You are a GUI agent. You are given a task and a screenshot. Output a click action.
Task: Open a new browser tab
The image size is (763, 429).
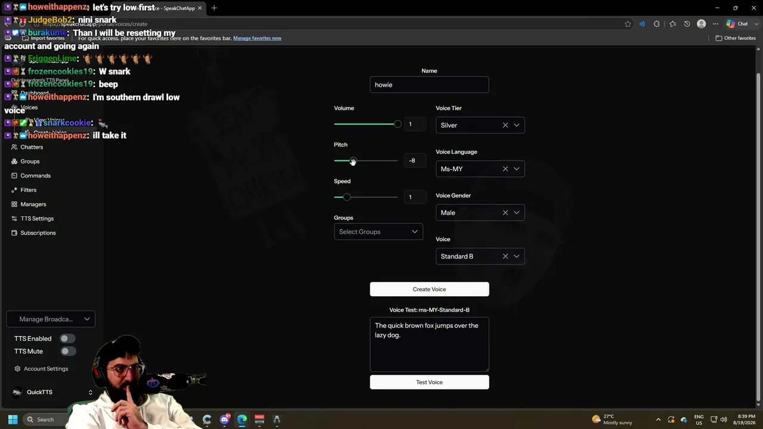coord(214,8)
